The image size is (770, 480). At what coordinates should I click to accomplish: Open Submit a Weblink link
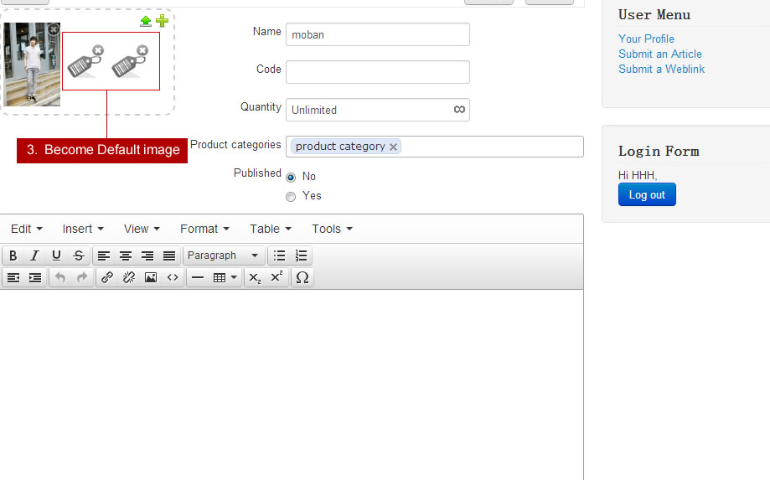(x=661, y=70)
